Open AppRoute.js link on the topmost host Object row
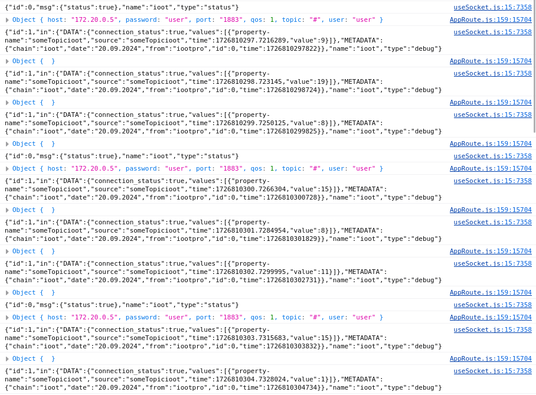The height and width of the screenshot is (395, 536). pos(490,20)
